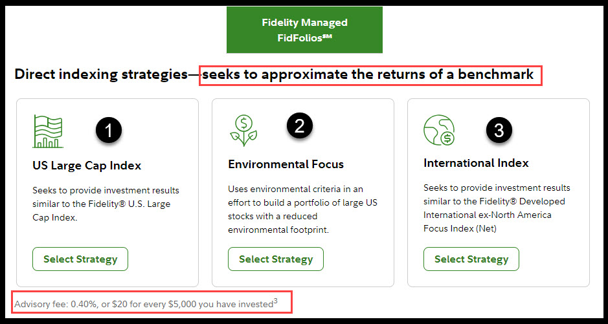This screenshot has height=324, width=608.
Task: Click the US Large Cap Index heading
Action: click(x=87, y=166)
